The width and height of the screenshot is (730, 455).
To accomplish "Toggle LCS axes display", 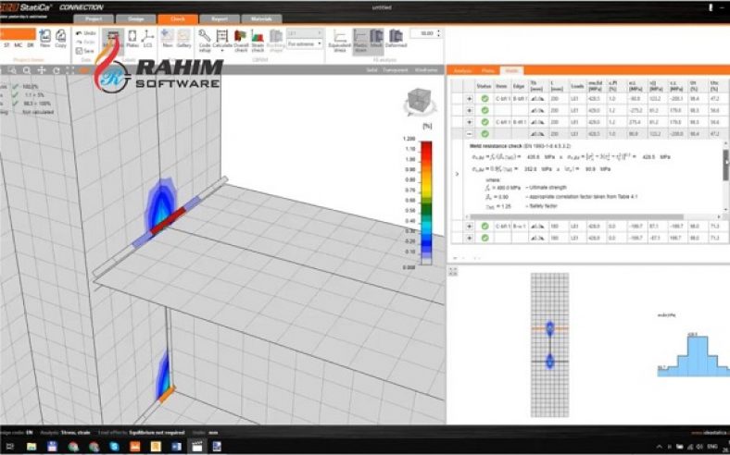I will pyautogui.click(x=147, y=39).
